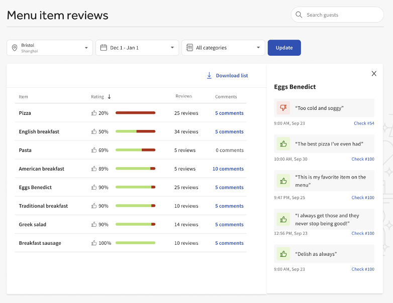Click the download arrow icon beside Download list

[209, 76]
